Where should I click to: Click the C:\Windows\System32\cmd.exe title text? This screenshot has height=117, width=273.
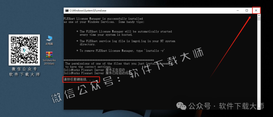click(x=88, y=11)
